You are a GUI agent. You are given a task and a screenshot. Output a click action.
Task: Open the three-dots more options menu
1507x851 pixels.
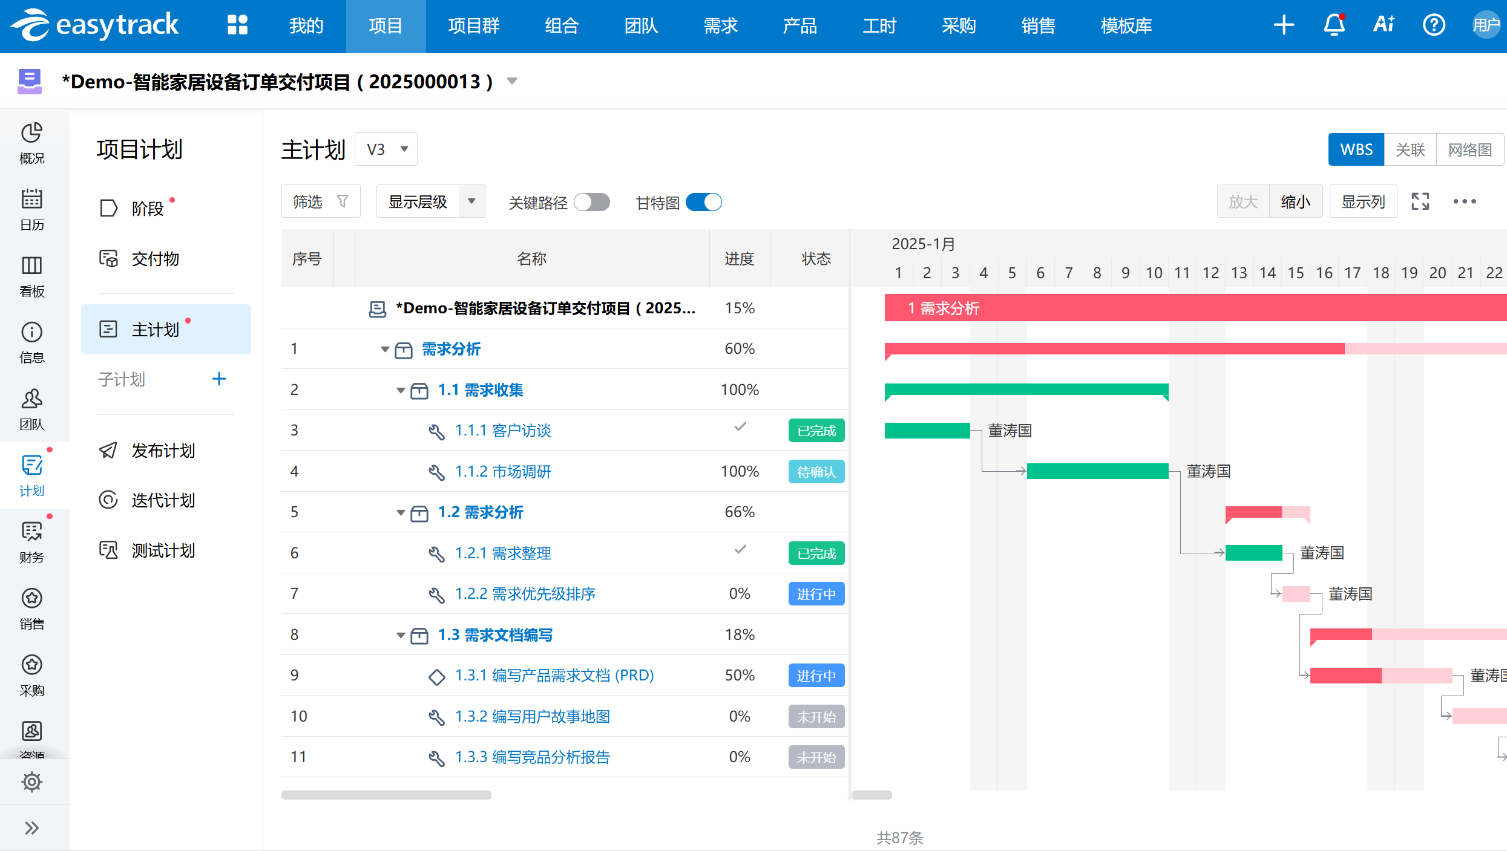point(1465,201)
